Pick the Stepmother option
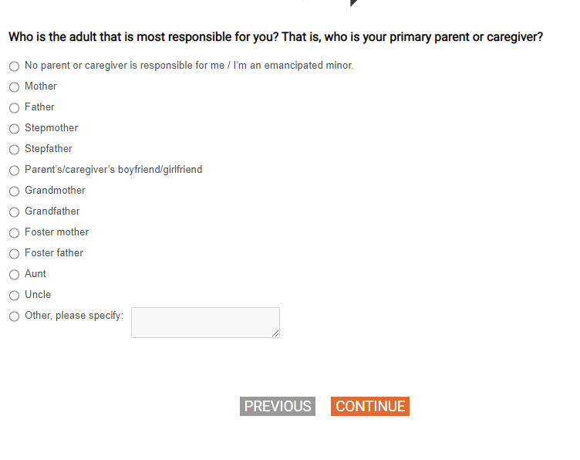This screenshot has width=580, height=460. [14, 129]
